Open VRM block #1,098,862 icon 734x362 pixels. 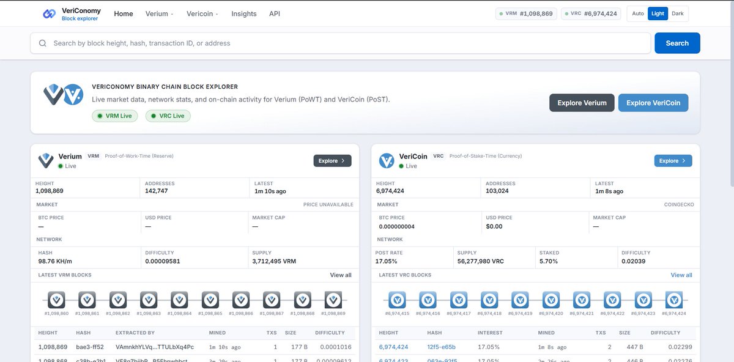pos(118,300)
